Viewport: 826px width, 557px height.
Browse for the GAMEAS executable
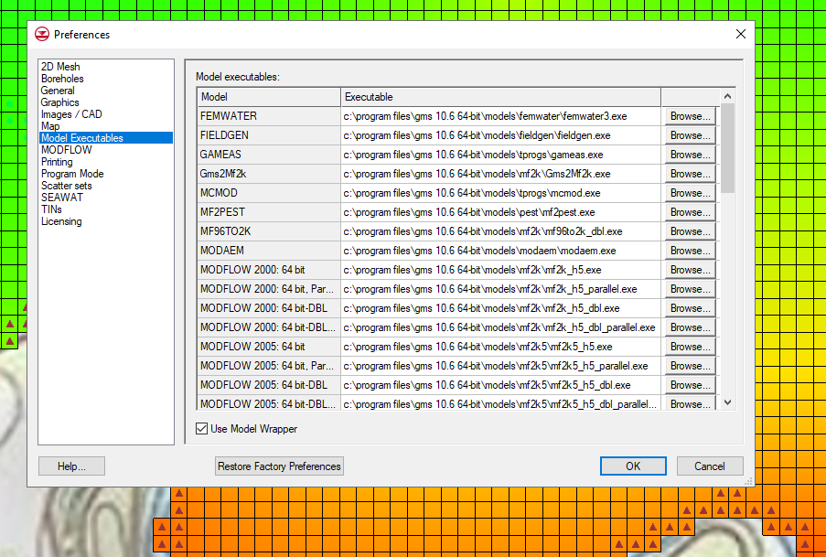coord(690,155)
